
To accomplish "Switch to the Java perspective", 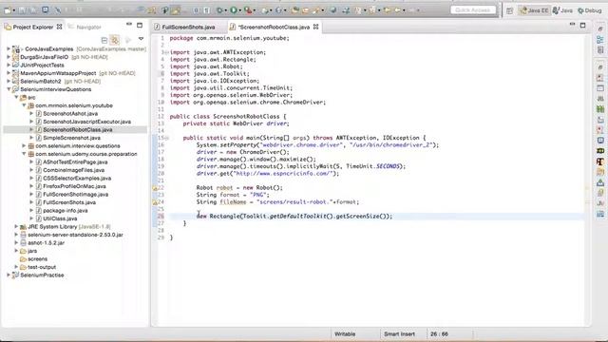I will coord(562,10).
